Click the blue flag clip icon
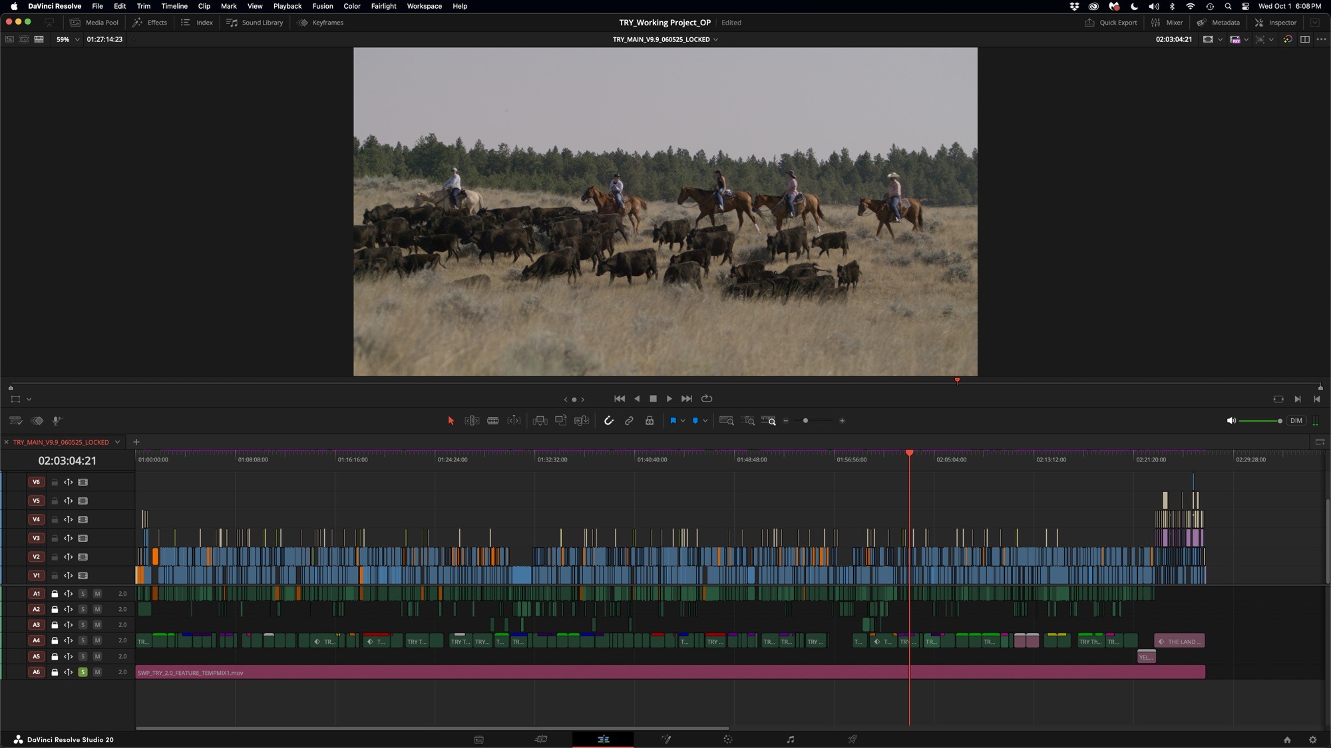Image resolution: width=1331 pixels, height=748 pixels. coord(673,421)
